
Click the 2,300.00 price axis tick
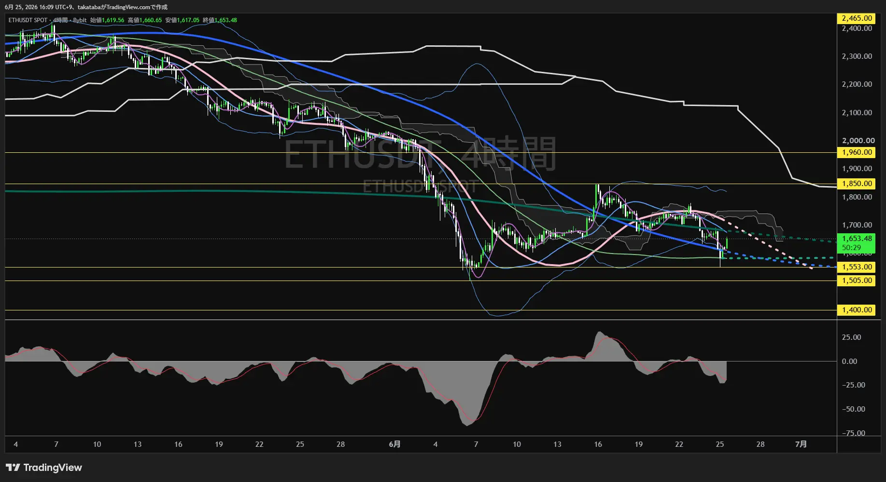pos(857,56)
